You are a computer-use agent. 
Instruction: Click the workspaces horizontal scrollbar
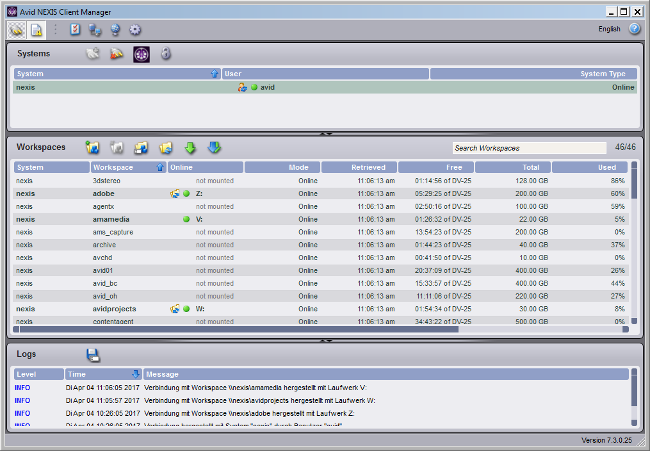239,329
